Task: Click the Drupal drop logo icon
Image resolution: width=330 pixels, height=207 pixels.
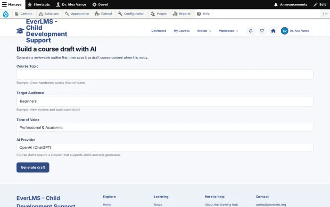Action: pos(6,14)
